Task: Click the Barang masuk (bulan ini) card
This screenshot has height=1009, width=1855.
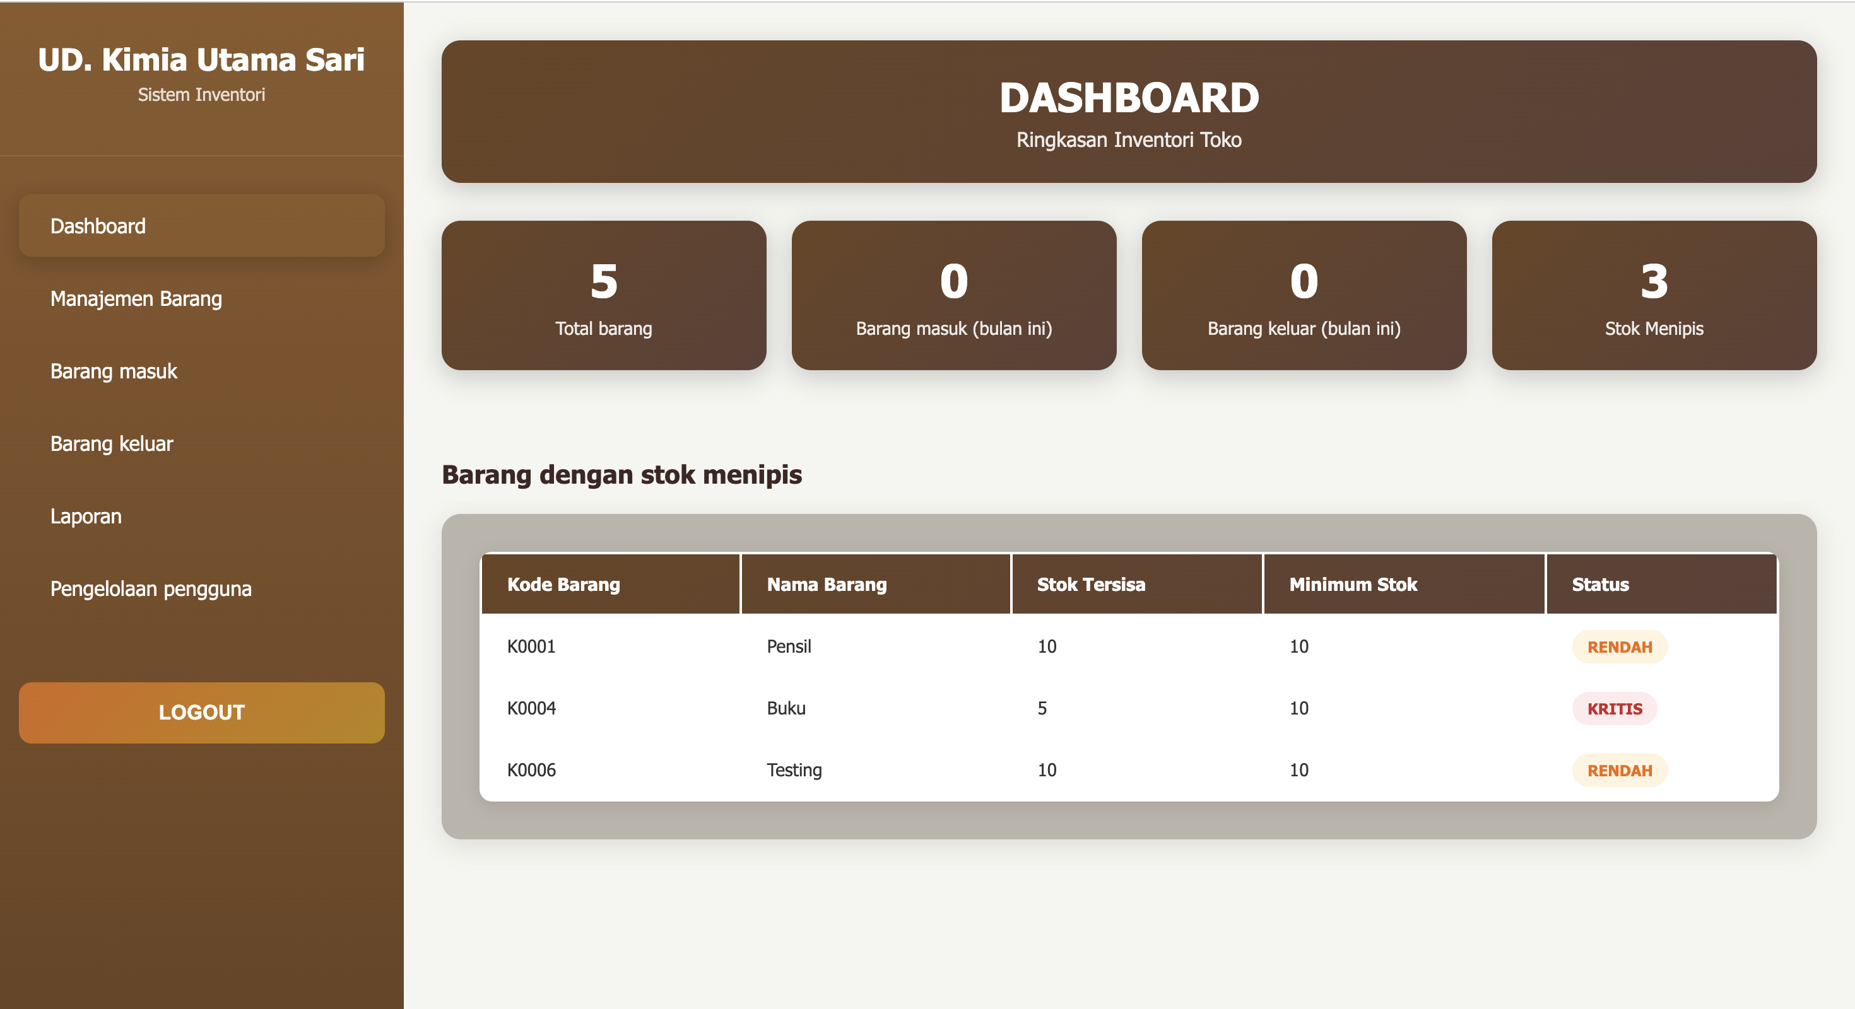Action: (953, 296)
